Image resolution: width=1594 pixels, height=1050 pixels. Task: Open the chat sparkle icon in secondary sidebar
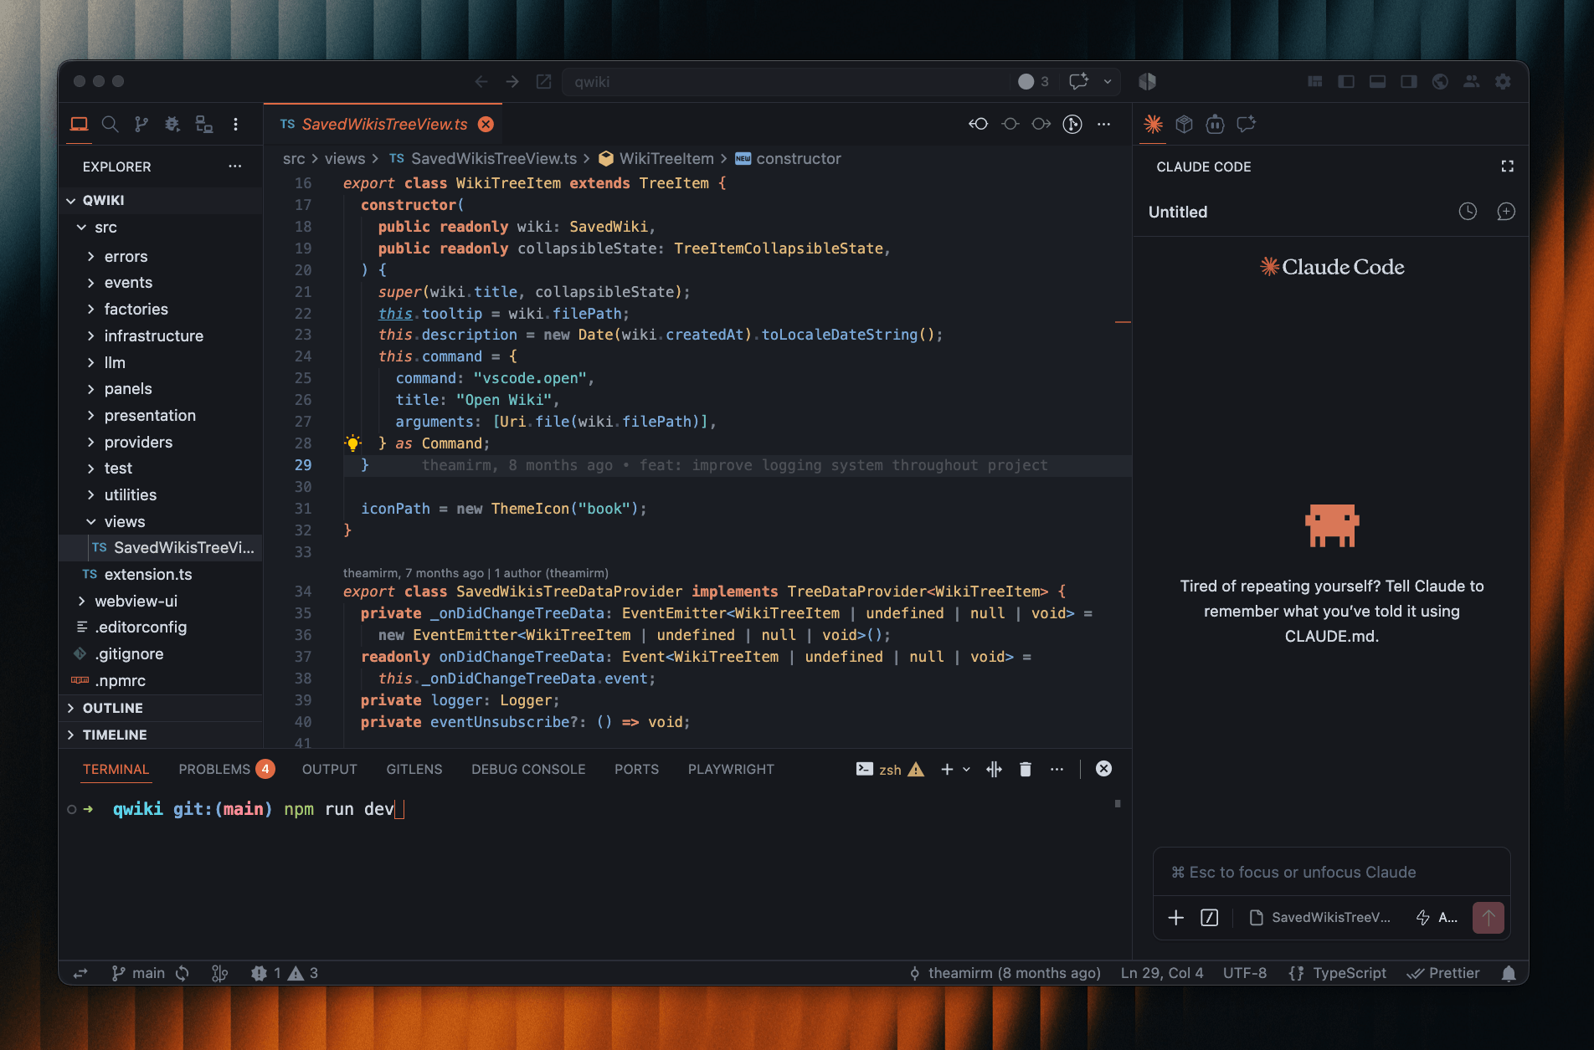tap(1247, 124)
